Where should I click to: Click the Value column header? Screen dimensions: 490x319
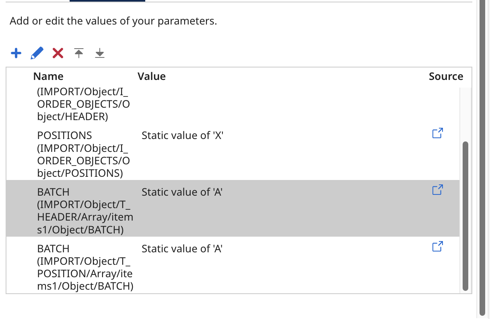152,76
